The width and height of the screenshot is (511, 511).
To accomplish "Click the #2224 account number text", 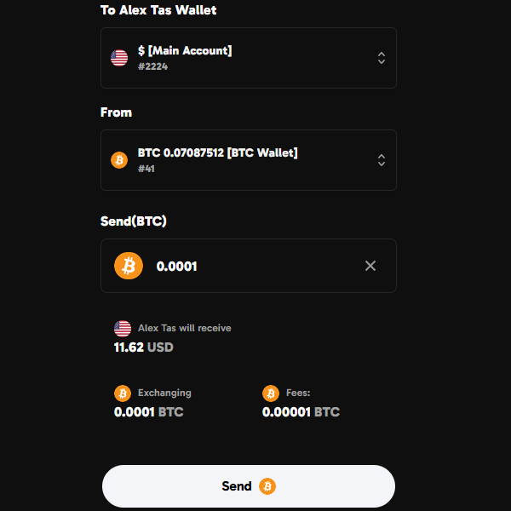I will click(x=152, y=66).
